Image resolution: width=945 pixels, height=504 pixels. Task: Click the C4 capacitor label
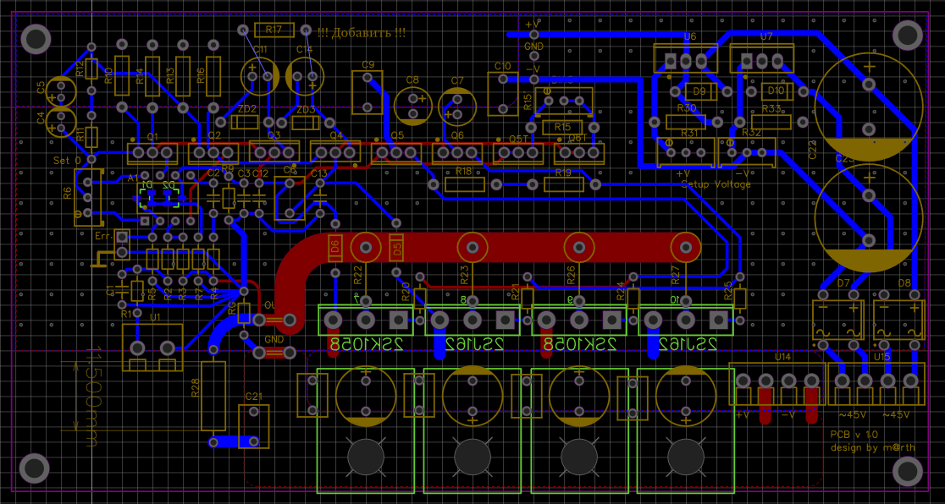[x=41, y=118]
